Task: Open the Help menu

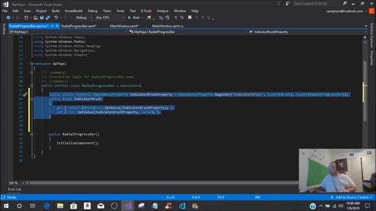Action: coord(195,11)
